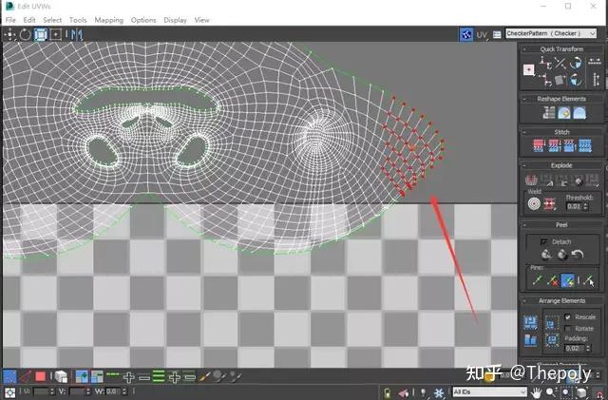Click Reset Peel arrow icon
Screen dimensions: 608x400
(578, 255)
